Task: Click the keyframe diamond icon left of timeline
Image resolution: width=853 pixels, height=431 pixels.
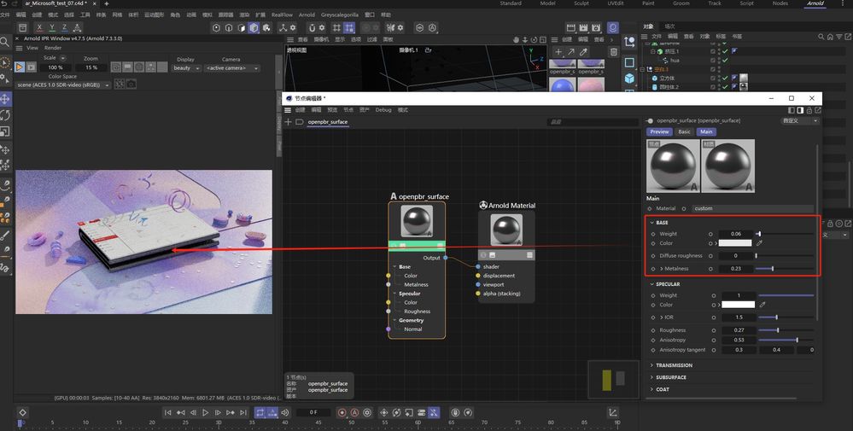Action: [22, 412]
